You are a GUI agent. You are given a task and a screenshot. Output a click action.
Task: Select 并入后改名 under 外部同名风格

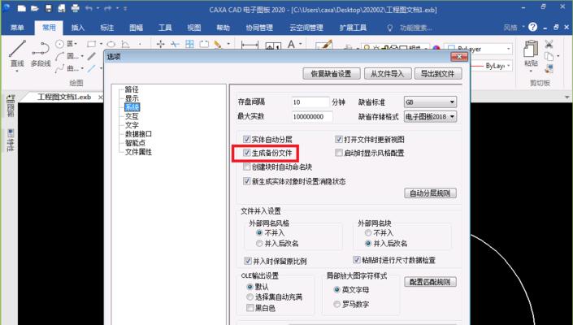(259, 243)
